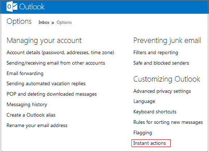Open Rules for sorting new messages
Screen dimensions: 209x152
[x=168, y=122]
